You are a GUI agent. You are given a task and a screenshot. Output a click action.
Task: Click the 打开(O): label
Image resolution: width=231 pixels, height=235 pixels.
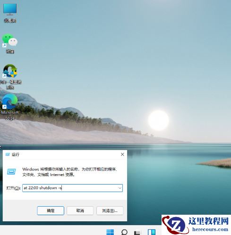13,188
